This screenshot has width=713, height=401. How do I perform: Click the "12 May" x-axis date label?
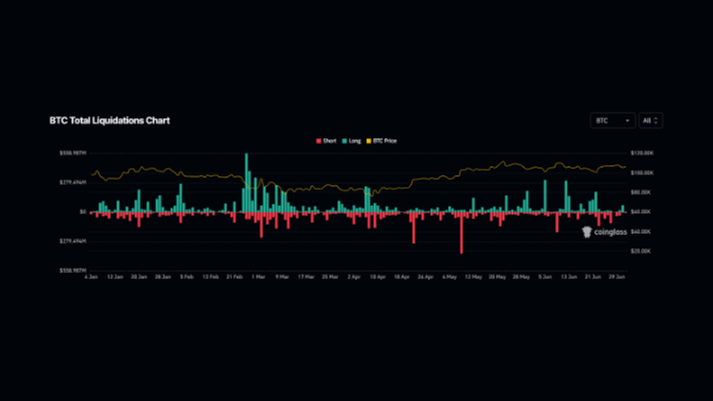(x=472, y=277)
